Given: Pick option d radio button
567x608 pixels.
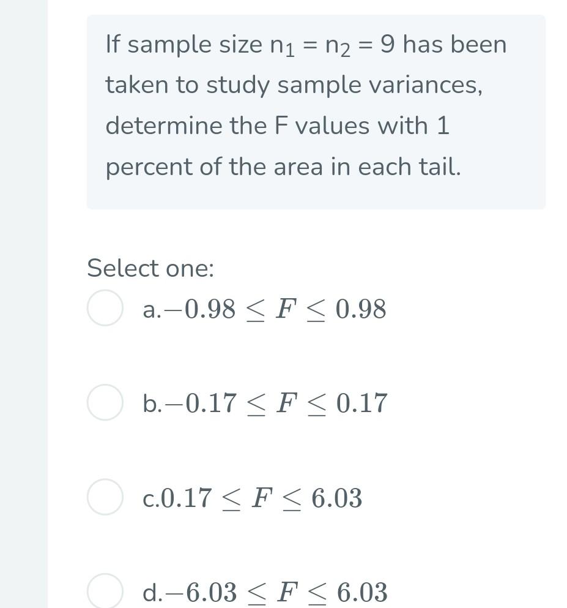Looking at the screenshot, I should pos(105,591).
